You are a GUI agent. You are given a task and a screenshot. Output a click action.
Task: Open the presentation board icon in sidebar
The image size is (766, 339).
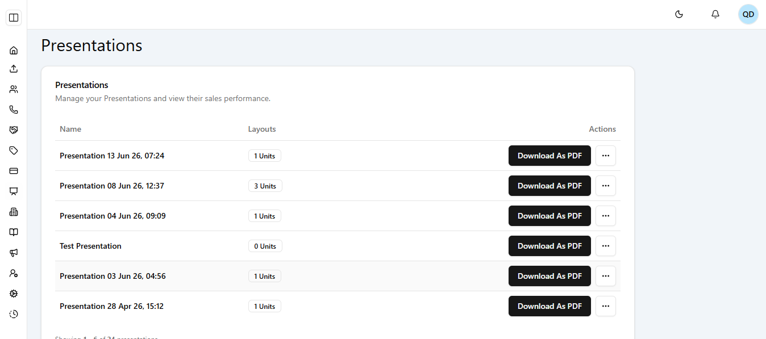pyautogui.click(x=14, y=191)
